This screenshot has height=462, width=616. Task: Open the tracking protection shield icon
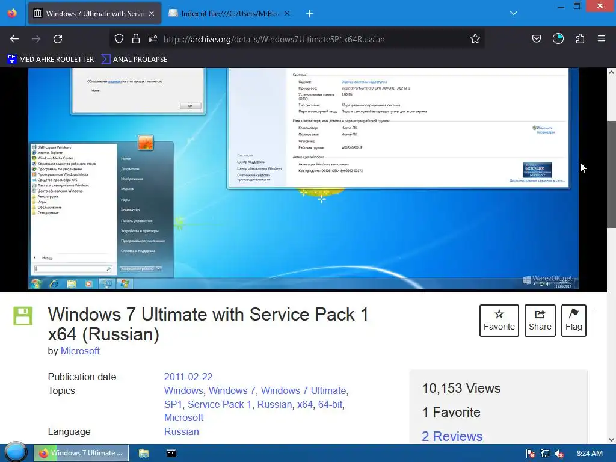[x=119, y=39]
